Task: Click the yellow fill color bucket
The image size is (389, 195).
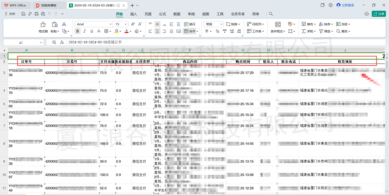Action: (116, 31)
